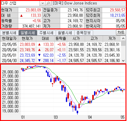127x121 pixels.
Task: Click the 다우 산업 symbol input field
Action: pyautogui.click(x=20, y=3)
